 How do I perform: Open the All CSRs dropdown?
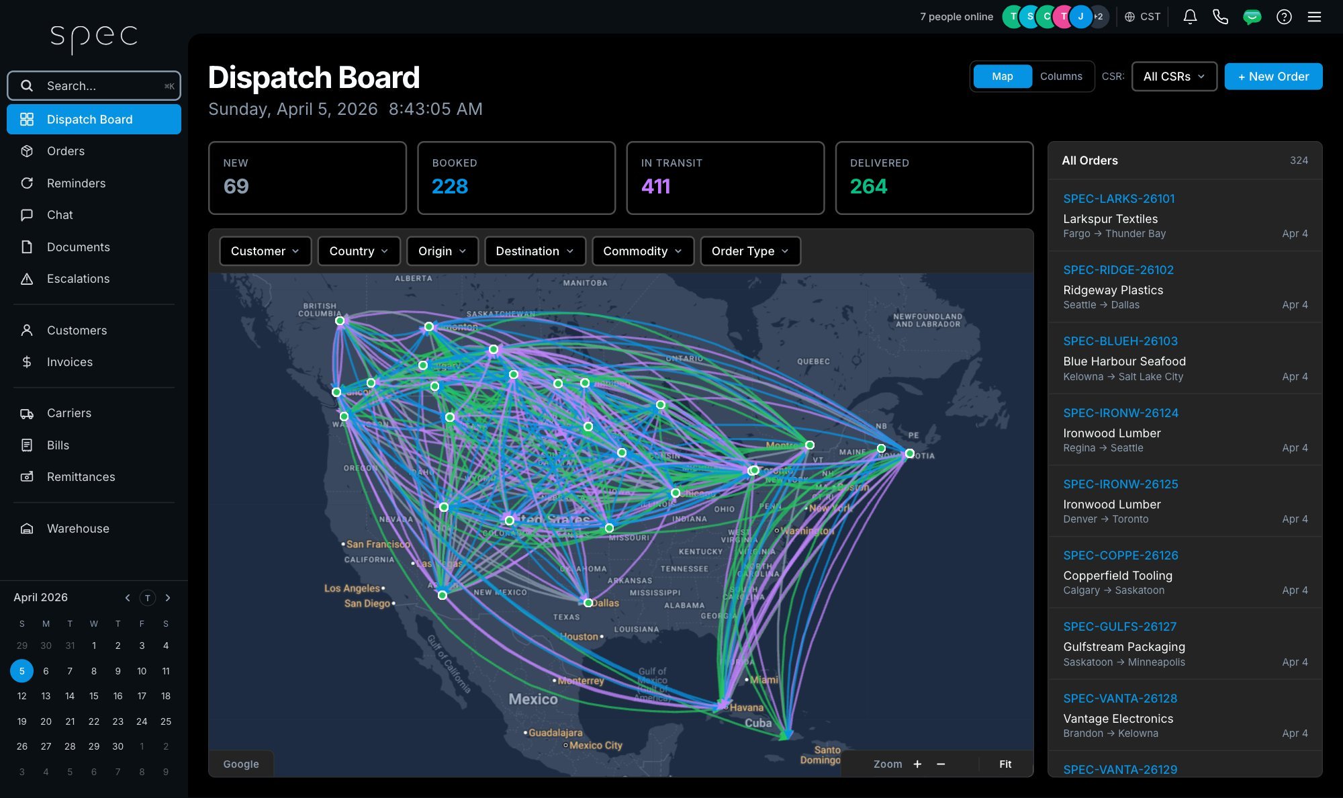coord(1174,77)
